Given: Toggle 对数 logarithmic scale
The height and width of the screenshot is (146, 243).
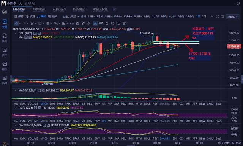Looking at the screenshot, I should (x=227, y=143).
